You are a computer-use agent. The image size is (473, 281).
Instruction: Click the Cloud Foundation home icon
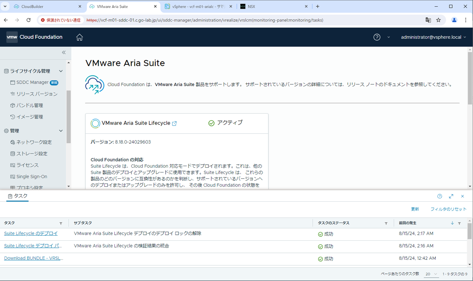pos(80,37)
